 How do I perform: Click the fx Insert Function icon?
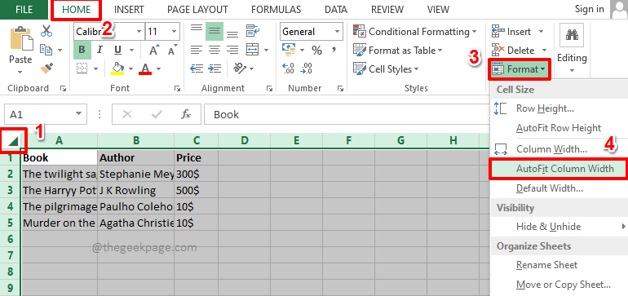[x=186, y=114]
